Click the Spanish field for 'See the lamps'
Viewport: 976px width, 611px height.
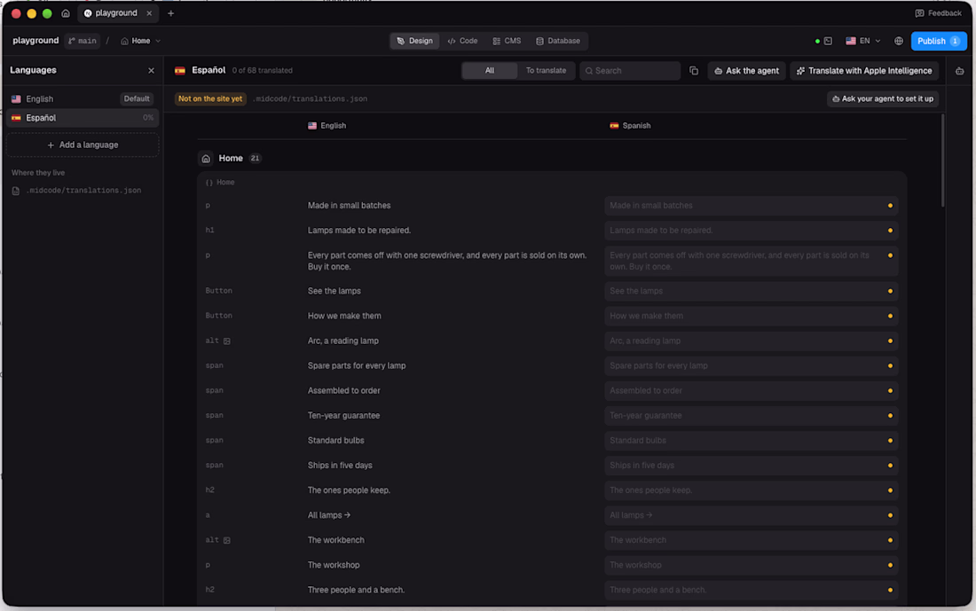(752, 291)
